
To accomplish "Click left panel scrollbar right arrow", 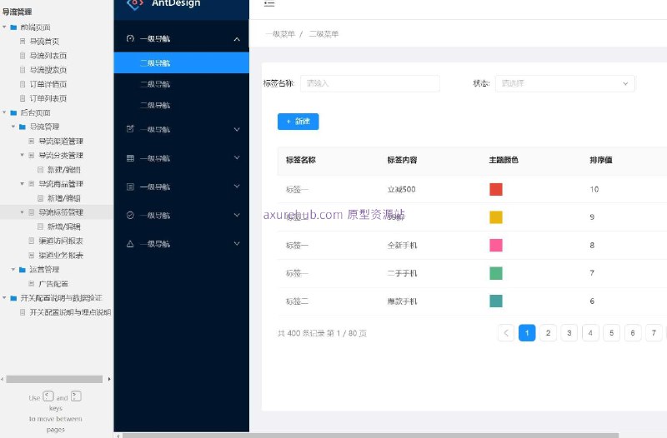I will (x=109, y=379).
